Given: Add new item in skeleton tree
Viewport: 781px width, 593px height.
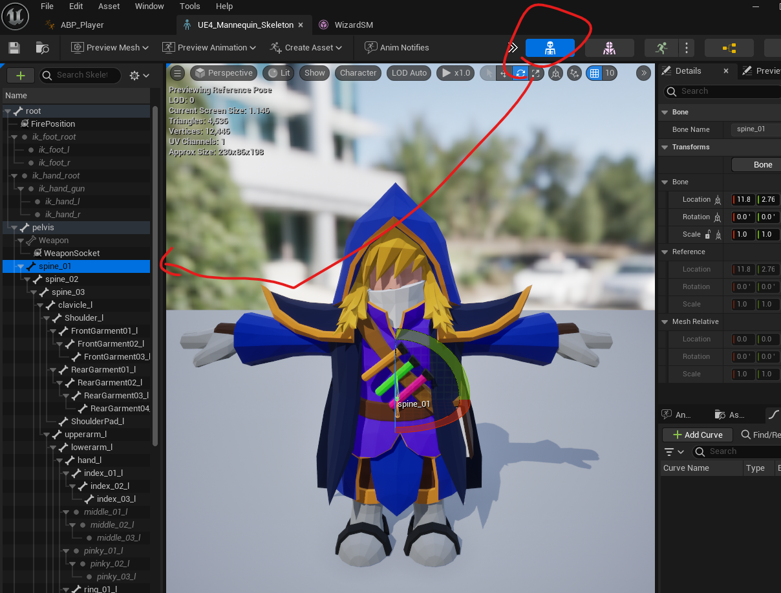Looking at the screenshot, I should 21,76.
